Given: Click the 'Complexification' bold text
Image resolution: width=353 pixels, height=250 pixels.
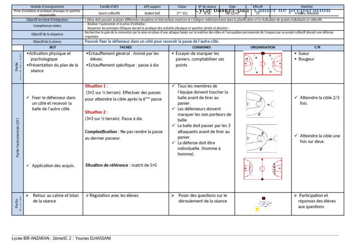Looking at the screenshot, I should click(x=101, y=132).
